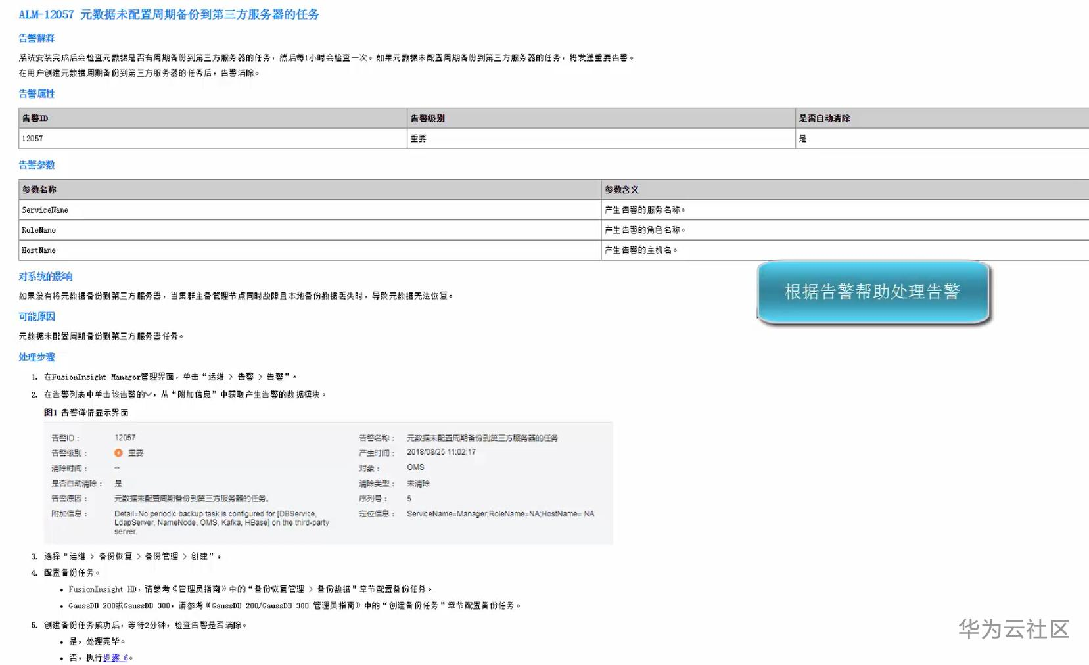Screen dimensions: 1089x665
Task: Click the 产生告警的角色名称 description cell
Action: [845, 230]
